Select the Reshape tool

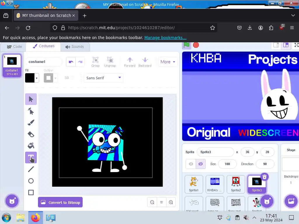tap(31, 111)
